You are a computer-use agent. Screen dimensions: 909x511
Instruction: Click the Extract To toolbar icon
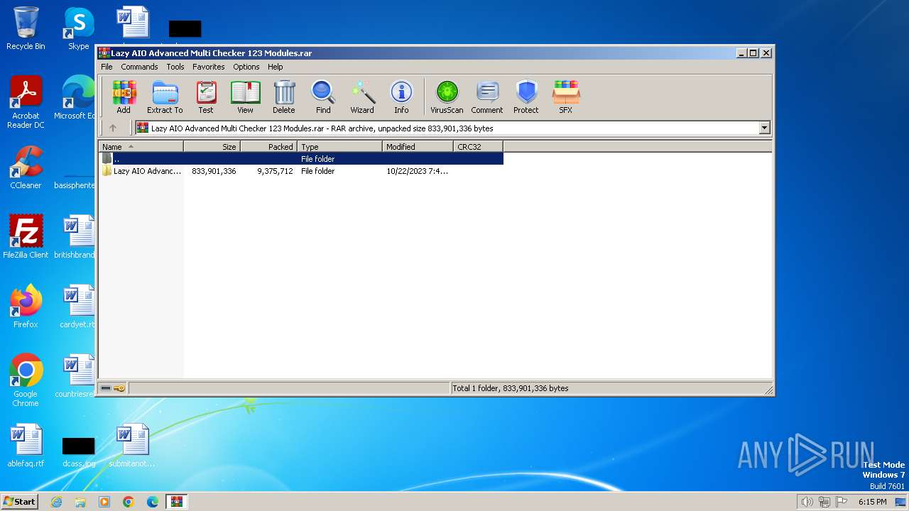coord(165,97)
